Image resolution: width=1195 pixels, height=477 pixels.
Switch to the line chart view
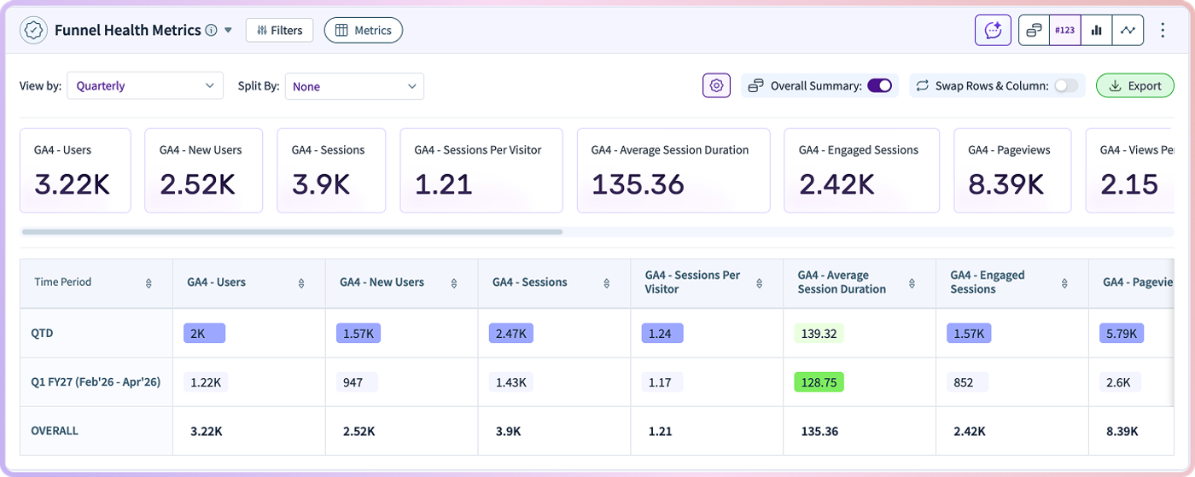click(1128, 30)
